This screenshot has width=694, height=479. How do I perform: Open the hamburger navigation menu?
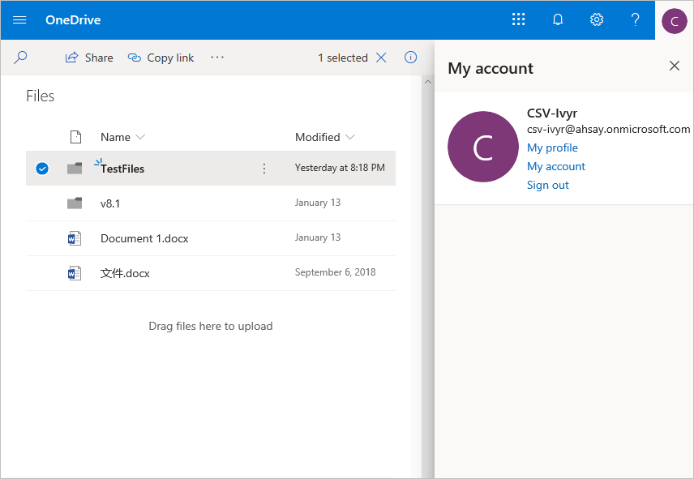click(x=19, y=19)
